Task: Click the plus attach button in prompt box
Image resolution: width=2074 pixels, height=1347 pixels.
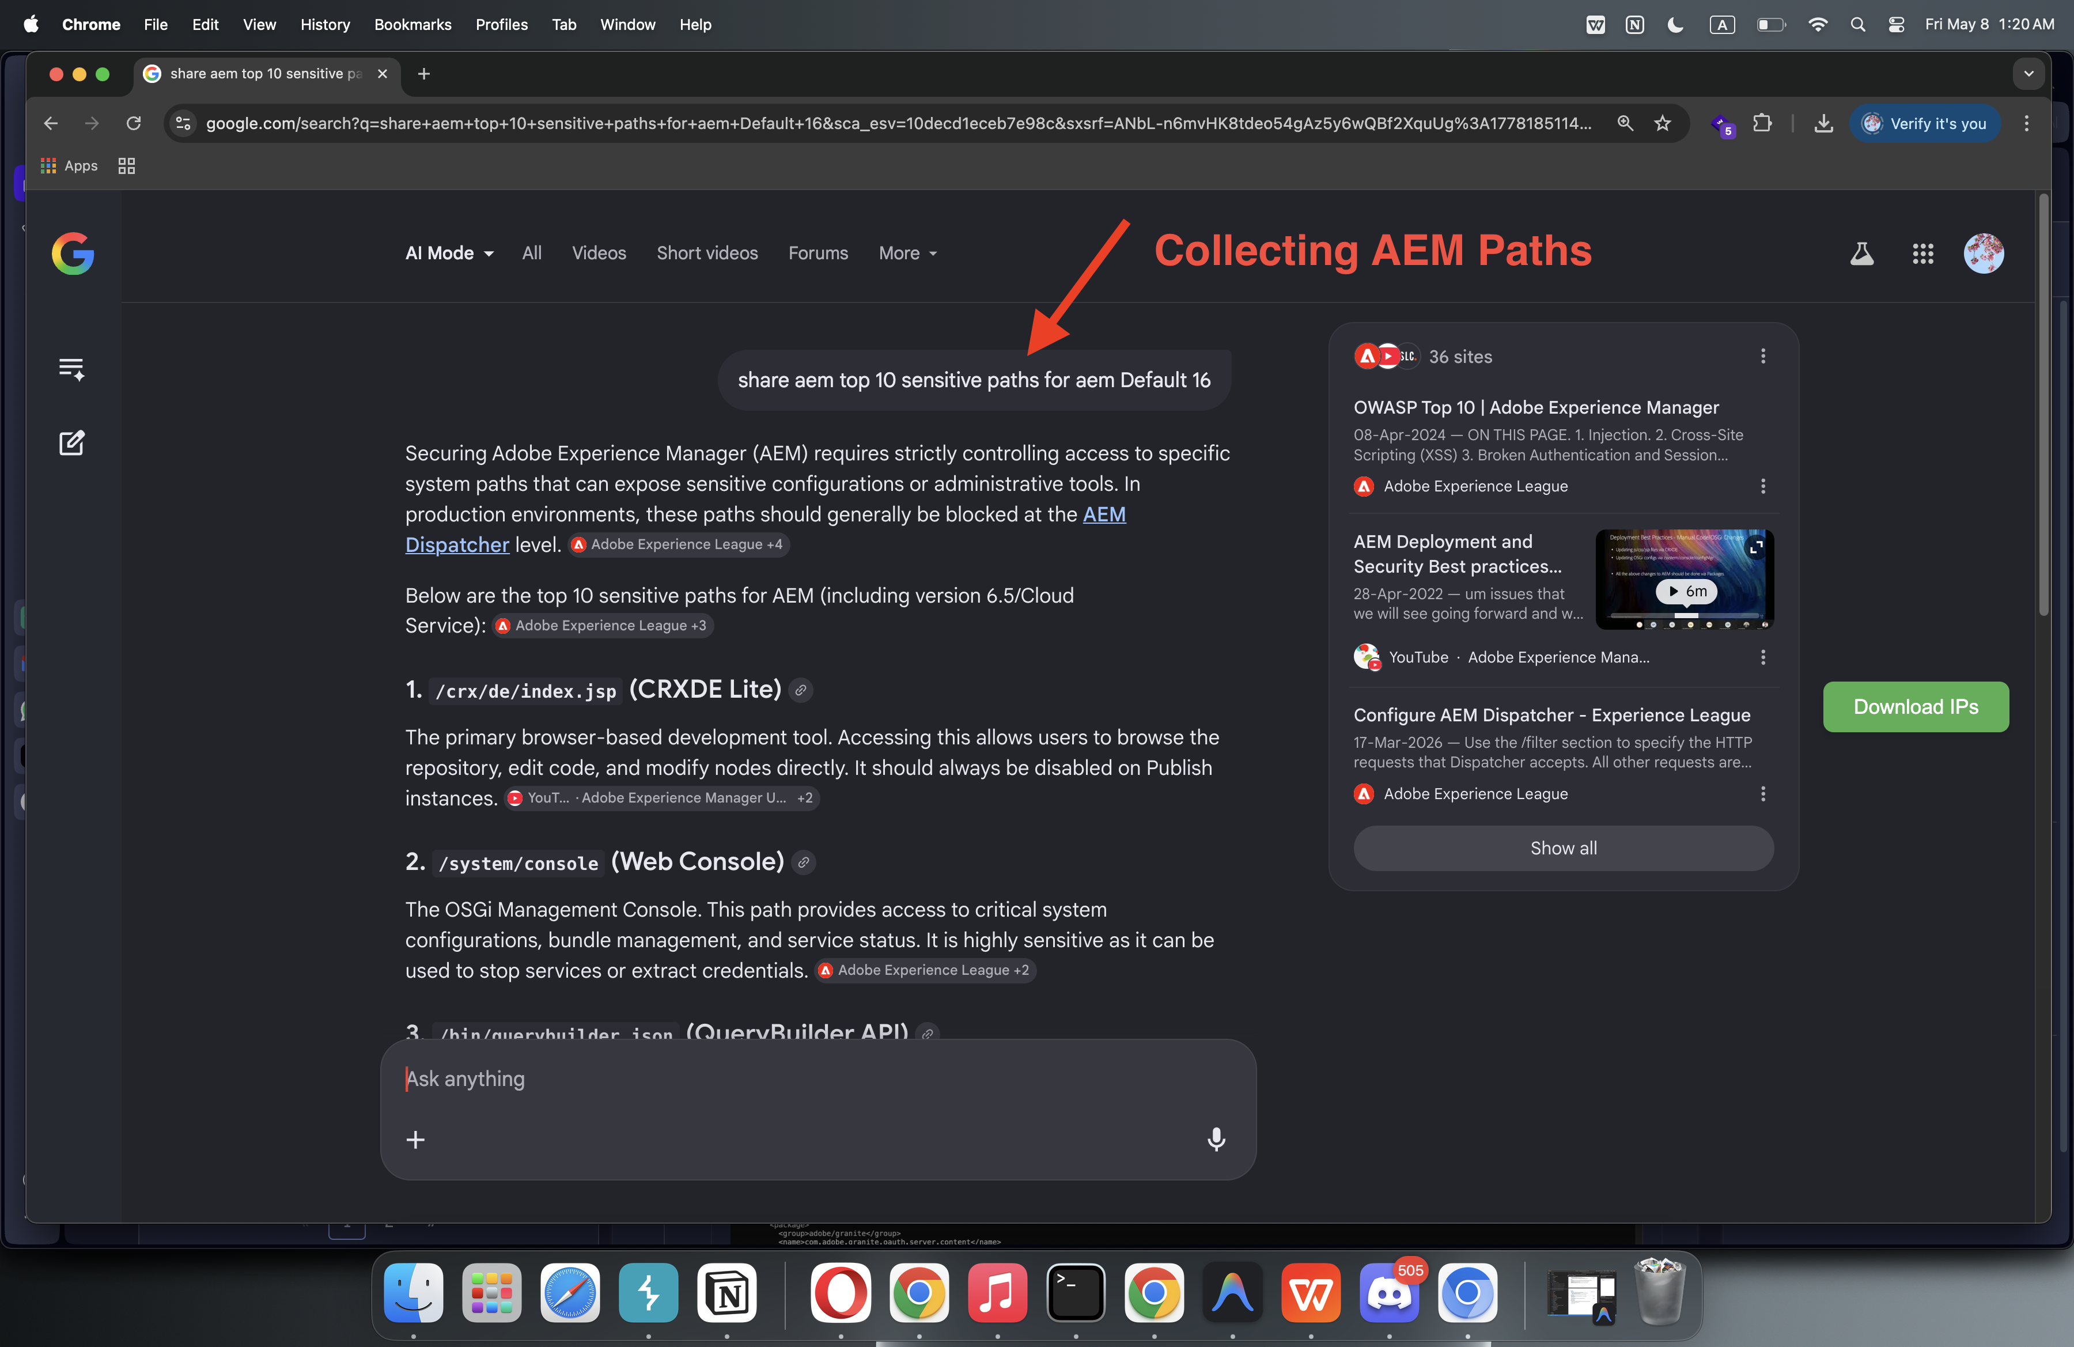Action: click(416, 1140)
